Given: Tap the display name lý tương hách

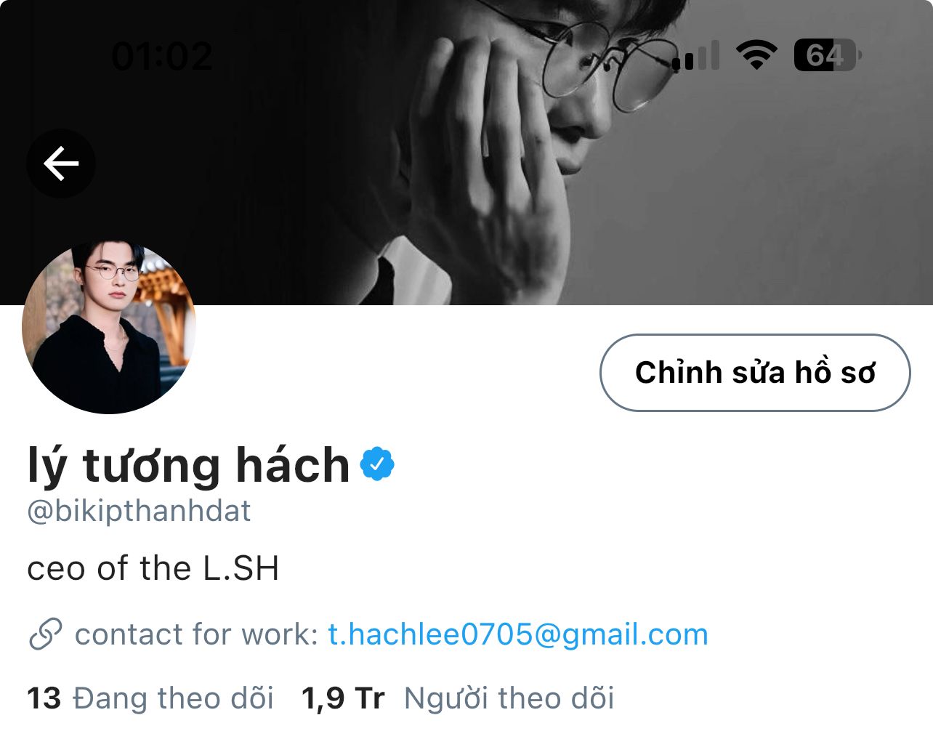Looking at the screenshot, I should pos(189,465).
